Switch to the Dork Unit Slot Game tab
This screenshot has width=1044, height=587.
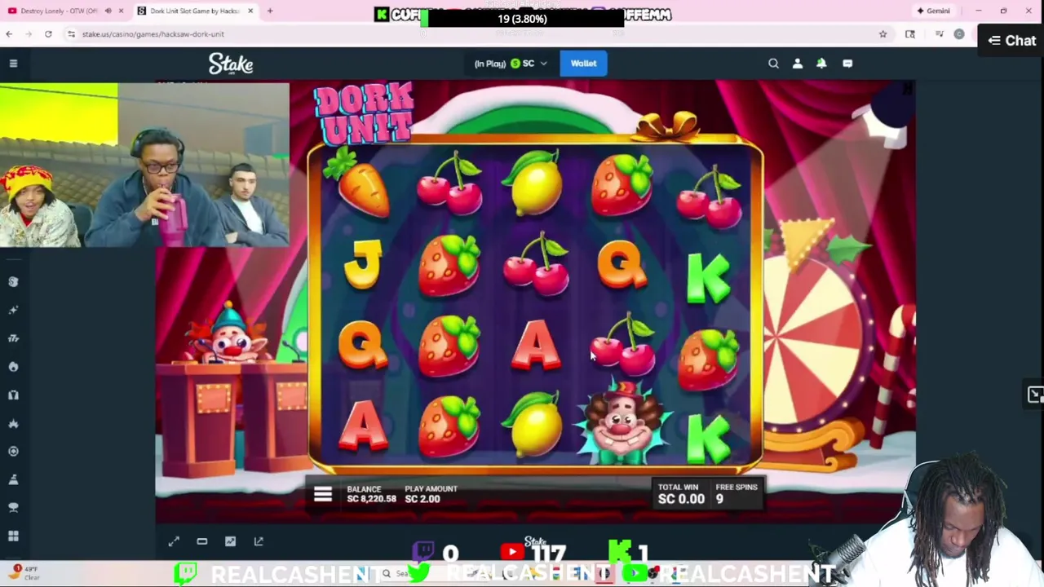(194, 11)
